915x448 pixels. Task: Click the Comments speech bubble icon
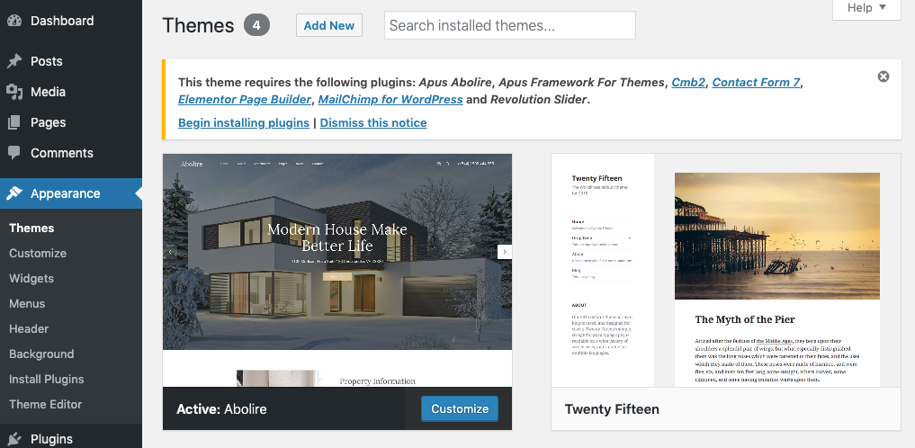[14, 153]
